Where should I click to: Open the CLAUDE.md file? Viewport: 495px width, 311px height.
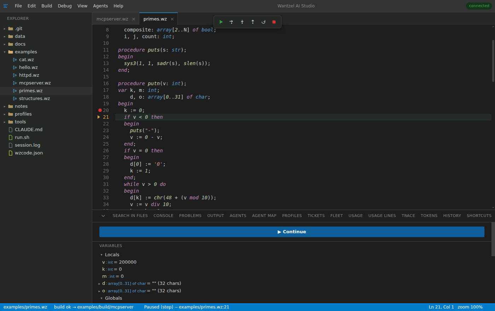point(46,130)
